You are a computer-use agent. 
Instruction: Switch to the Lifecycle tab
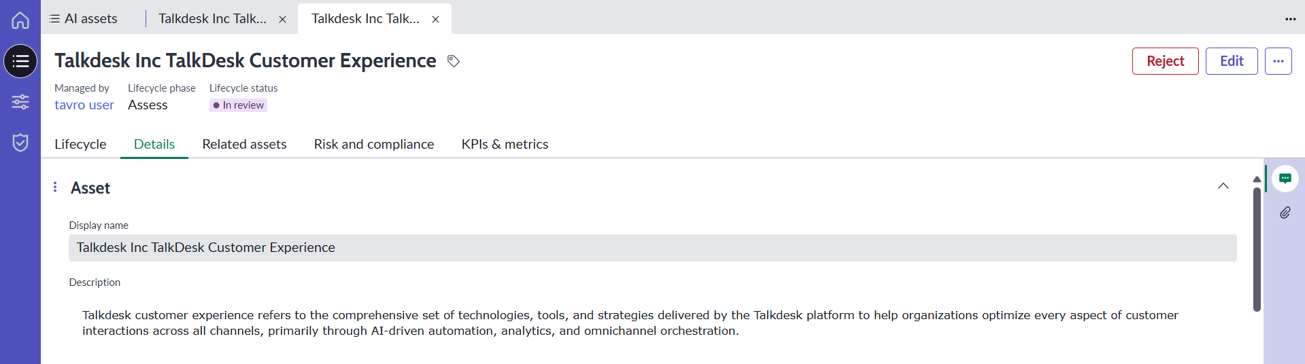click(80, 144)
